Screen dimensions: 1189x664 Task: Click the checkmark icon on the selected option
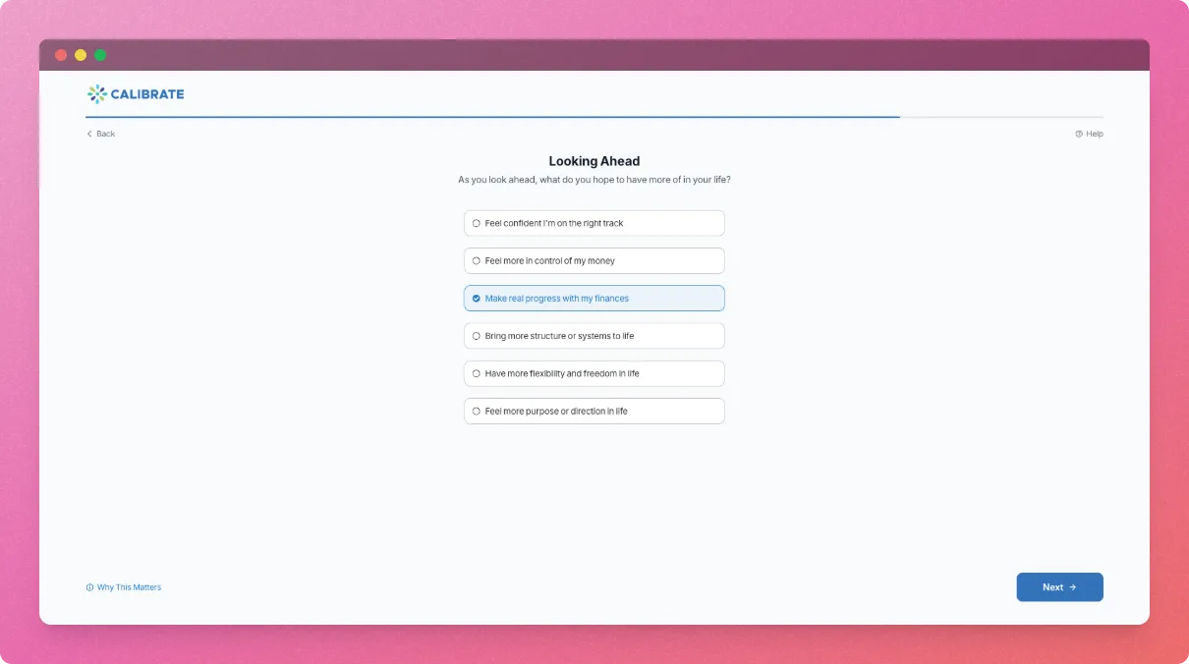coord(477,298)
